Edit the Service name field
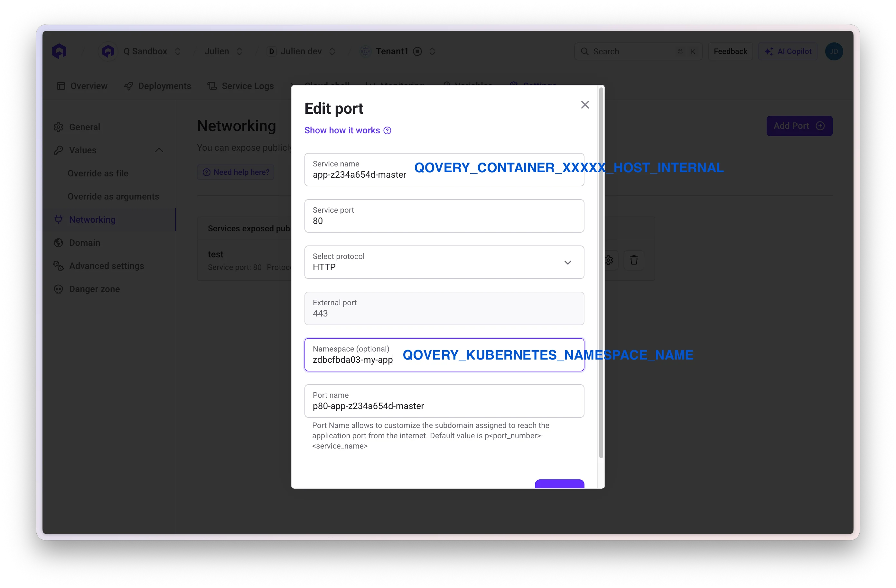The height and width of the screenshot is (588, 896). tap(444, 170)
